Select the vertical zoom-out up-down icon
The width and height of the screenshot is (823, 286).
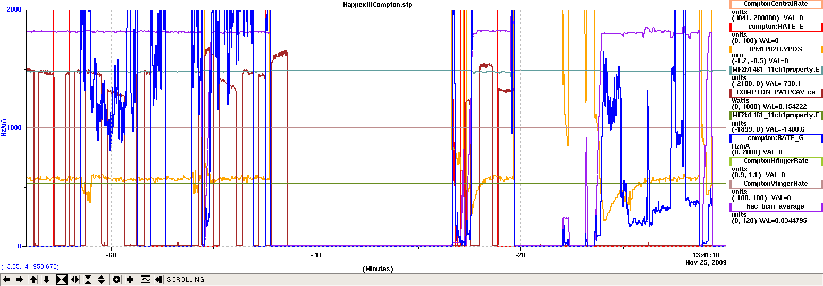click(102, 280)
